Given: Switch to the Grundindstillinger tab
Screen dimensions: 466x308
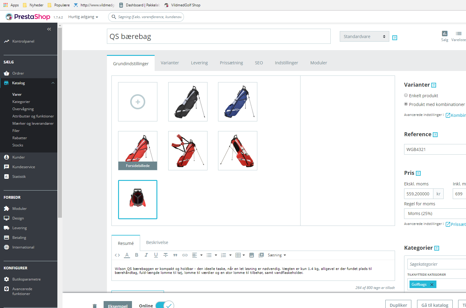Looking at the screenshot, I should coord(131,63).
